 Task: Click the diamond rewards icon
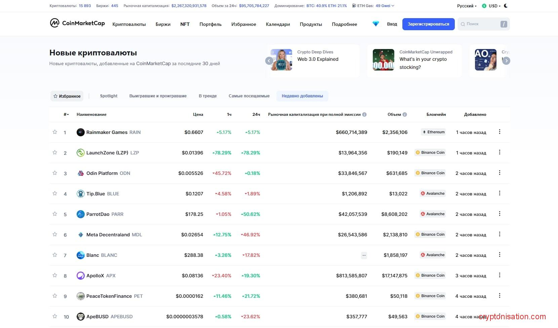point(376,24)
